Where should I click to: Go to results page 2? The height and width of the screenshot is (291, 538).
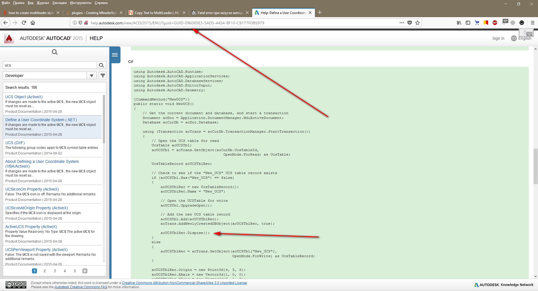click(x=45, y=271)
